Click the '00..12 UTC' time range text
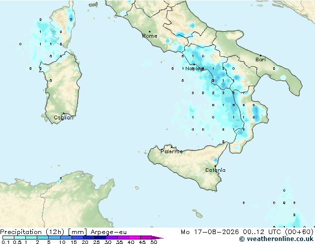The height and width of the screenshot is (244, 315). [262, 232]
